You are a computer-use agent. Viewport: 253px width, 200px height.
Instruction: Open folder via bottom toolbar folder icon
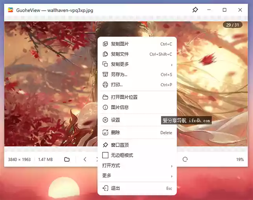67,159
